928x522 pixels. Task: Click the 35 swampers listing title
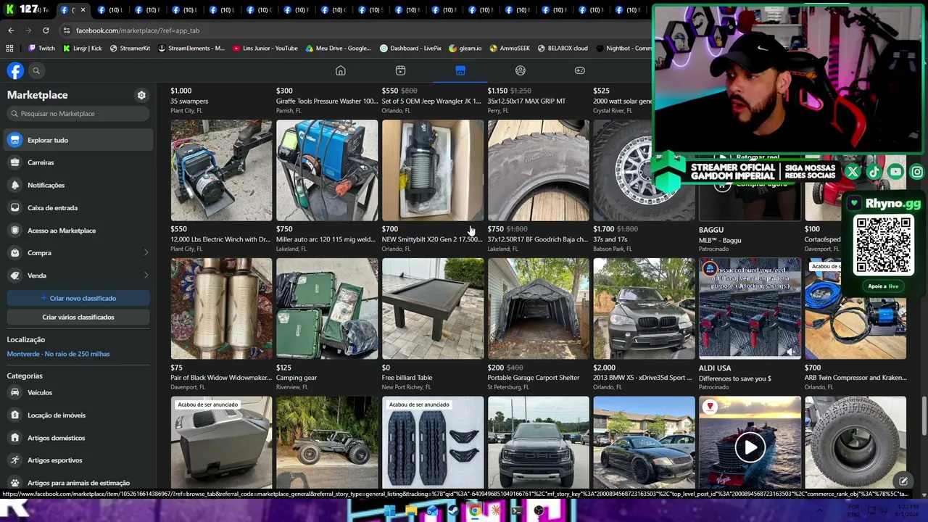point(189,101)
